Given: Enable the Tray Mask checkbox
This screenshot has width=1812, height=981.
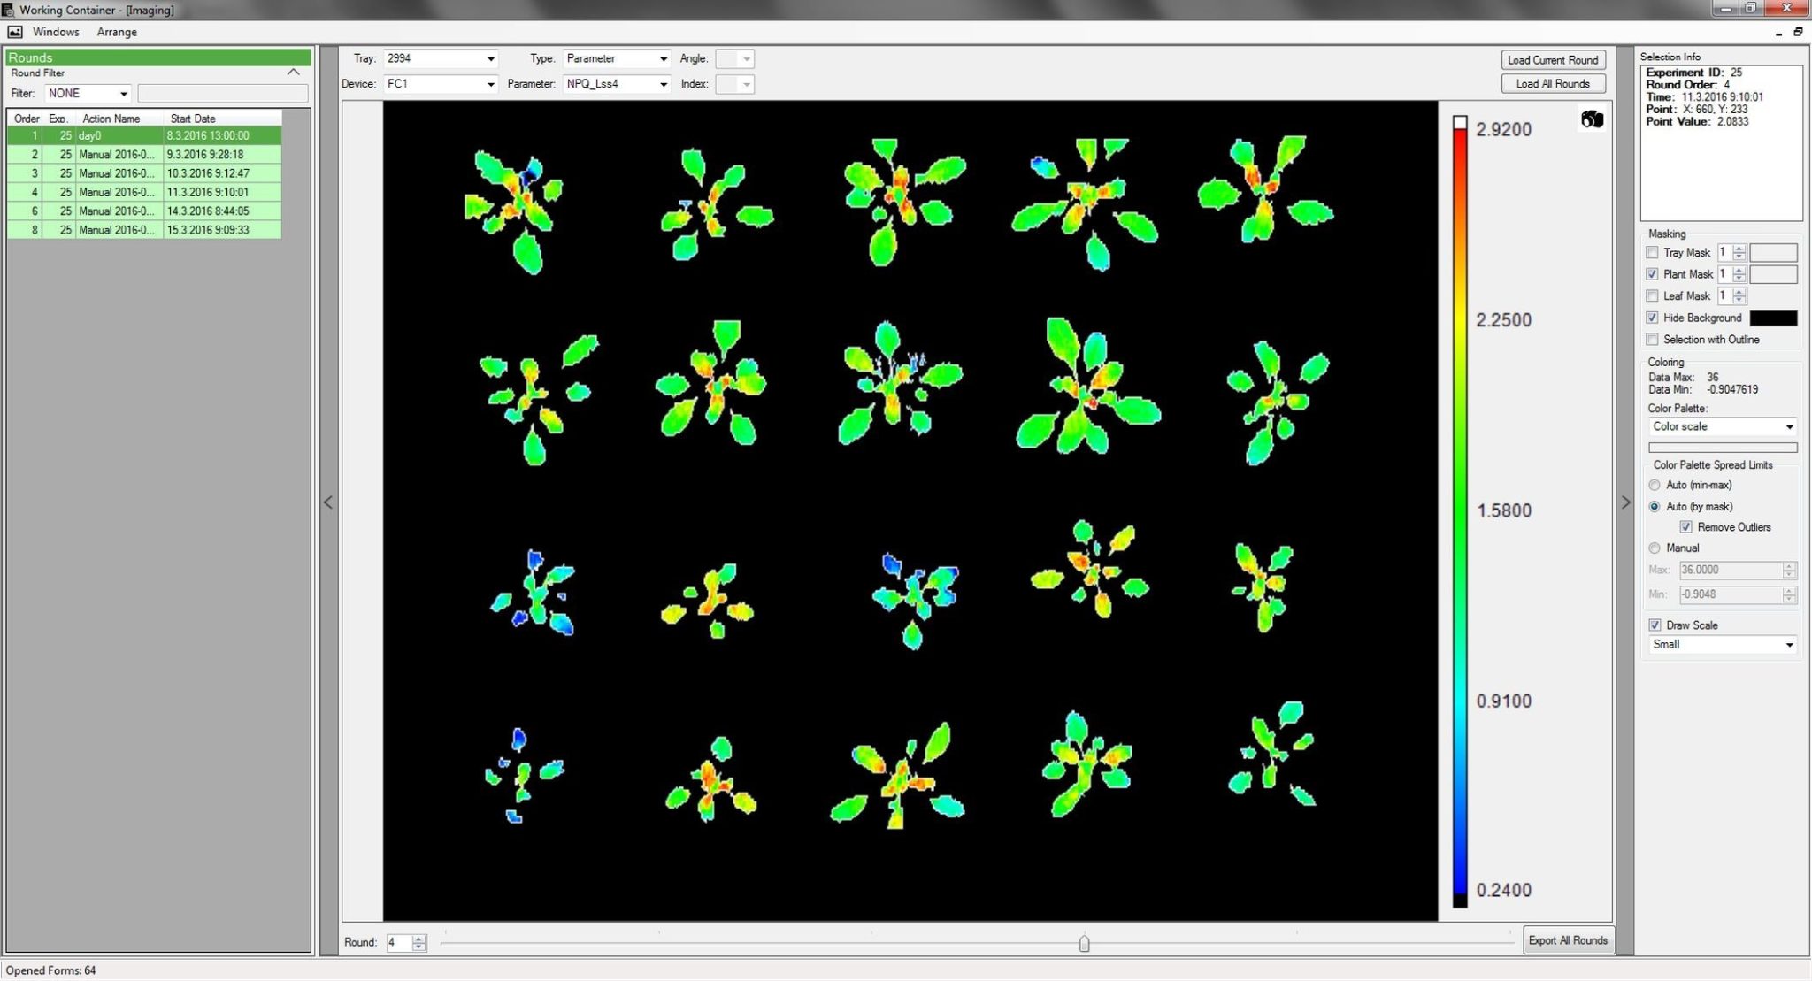Looking at the screenshot, I should pos(1653,252).
